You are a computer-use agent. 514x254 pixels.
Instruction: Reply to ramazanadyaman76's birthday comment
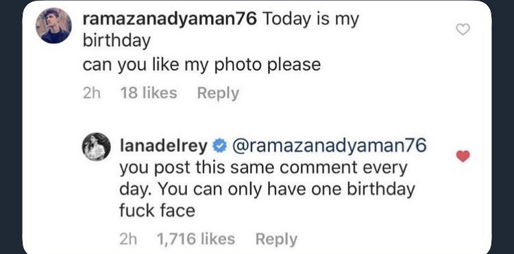pyautogui.click(x=218, y=94)
